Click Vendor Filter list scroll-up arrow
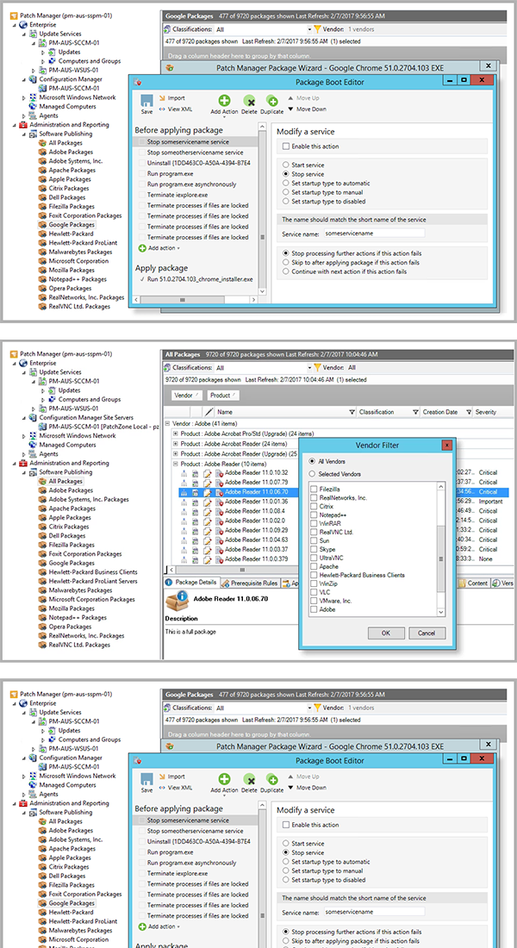Image resolution: width=517 pixels, height=948 pixels. pos(441,486)
